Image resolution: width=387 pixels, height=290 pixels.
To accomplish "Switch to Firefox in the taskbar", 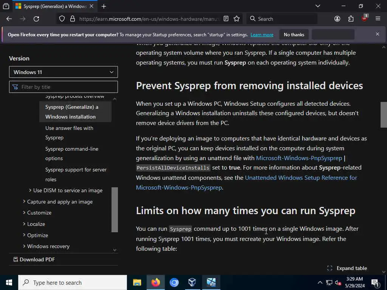I will pyautogui.click(x=156, y=282).
